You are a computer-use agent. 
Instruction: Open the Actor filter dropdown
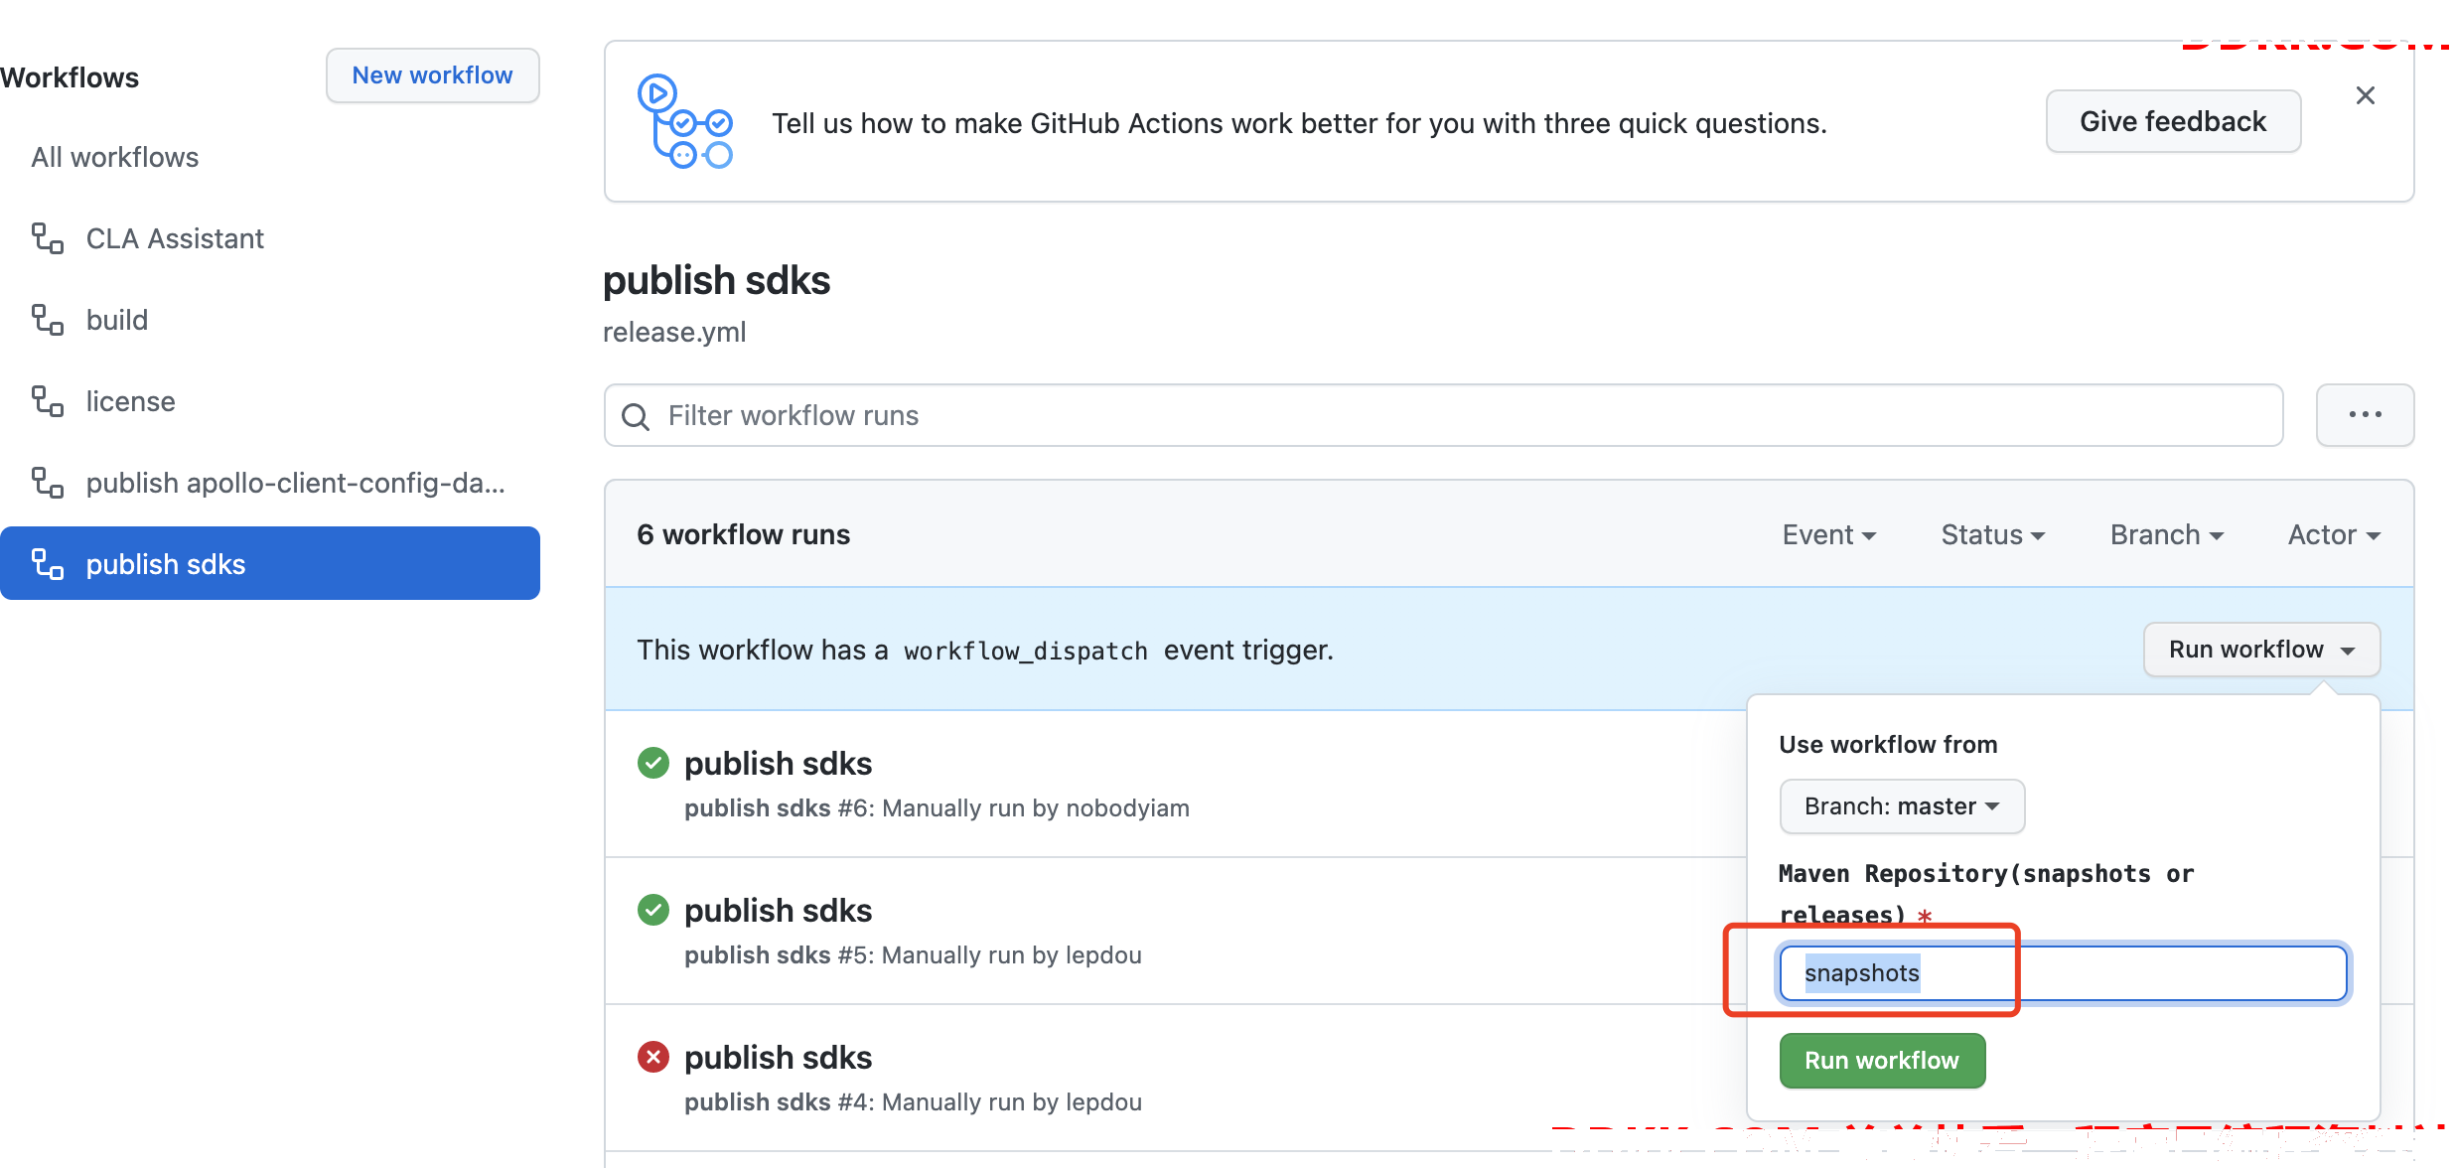pyautogui.click(x=2334, y=535)
